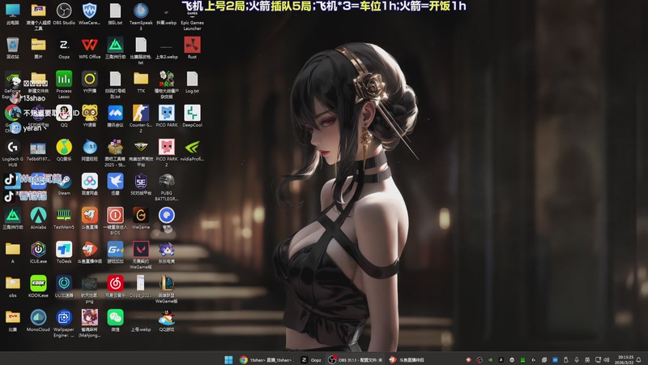Toggle the 英 input method indicator
This screenshot has height=365, width=648.
(x=587, y=359)
